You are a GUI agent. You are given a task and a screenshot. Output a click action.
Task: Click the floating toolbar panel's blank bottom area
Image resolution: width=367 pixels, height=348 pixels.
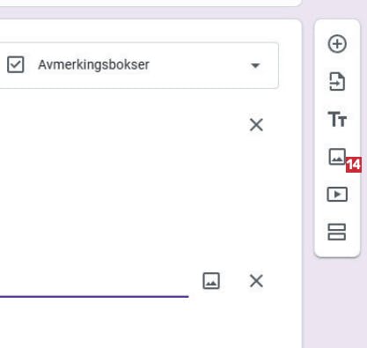click(x=337, y=249)
